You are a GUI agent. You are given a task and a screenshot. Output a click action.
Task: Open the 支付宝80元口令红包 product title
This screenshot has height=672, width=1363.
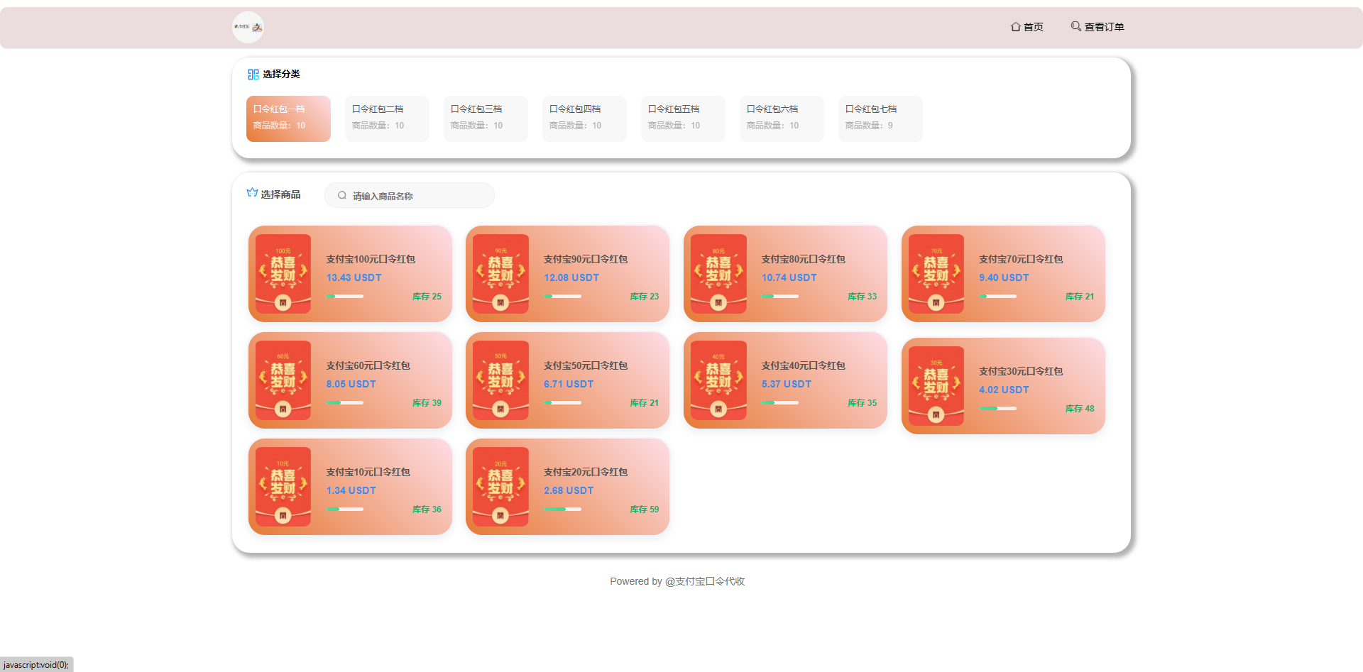pyautogui.click(x=804, y=259)
